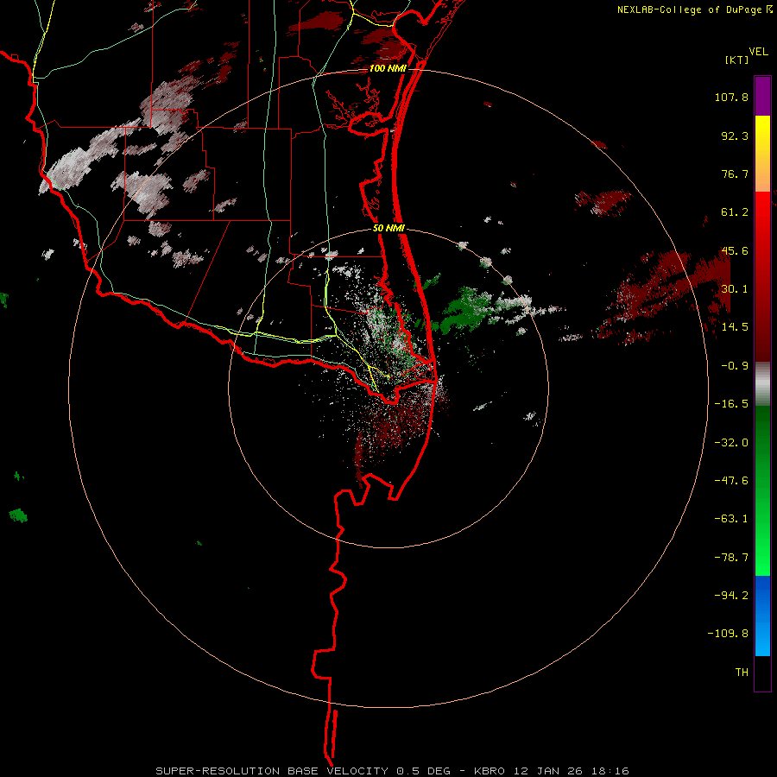Click the 45.6 legend value
This screenshot has height=777, width=777.
(x=735, y=250)
